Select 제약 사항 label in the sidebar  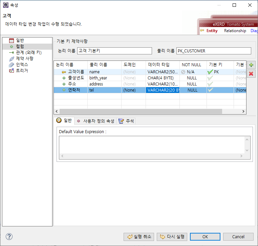tap(25, 58)
